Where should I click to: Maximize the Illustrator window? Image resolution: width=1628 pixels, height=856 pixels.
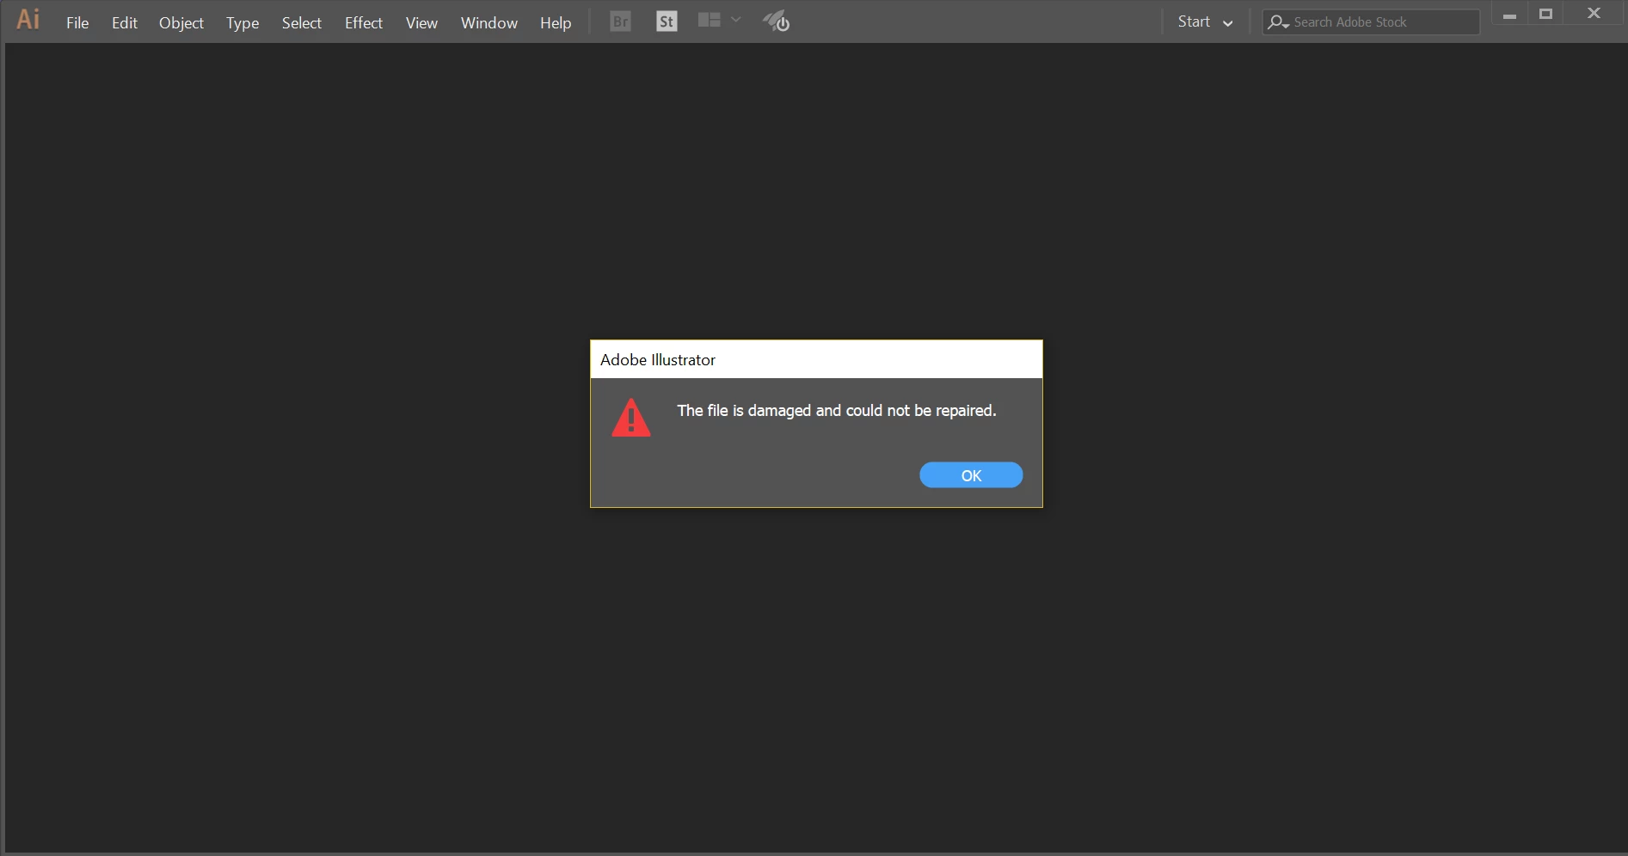(1545, 14)
